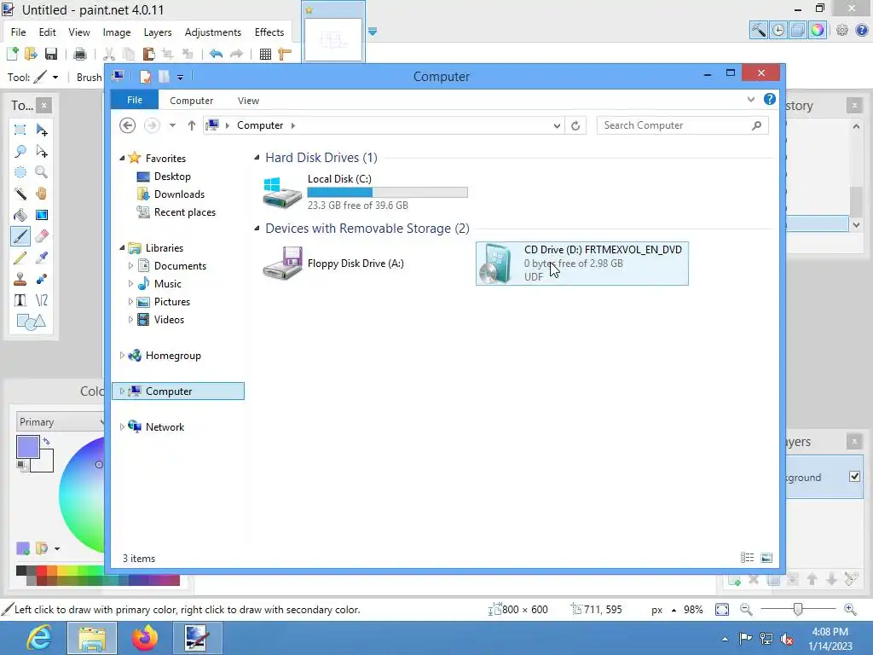The image size is (873, 655).
Task: Toggle the rulers icon
Action: [x=285, y=54]
